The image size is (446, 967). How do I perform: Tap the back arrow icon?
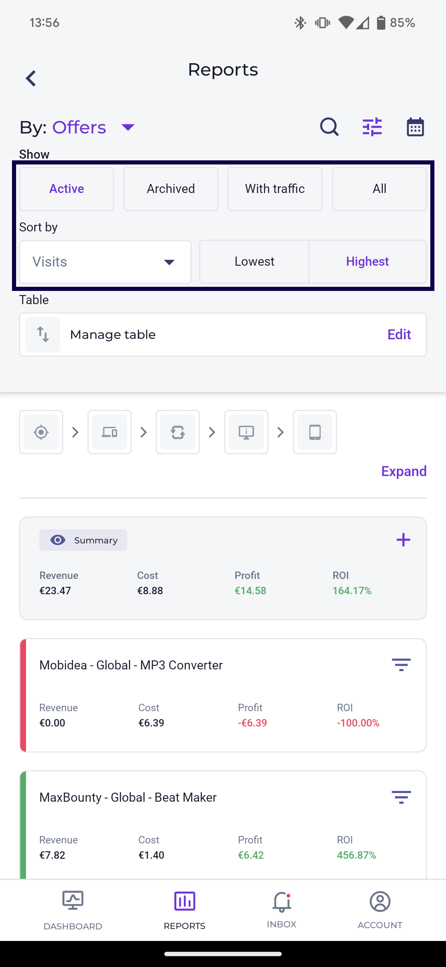click(31, 78)
